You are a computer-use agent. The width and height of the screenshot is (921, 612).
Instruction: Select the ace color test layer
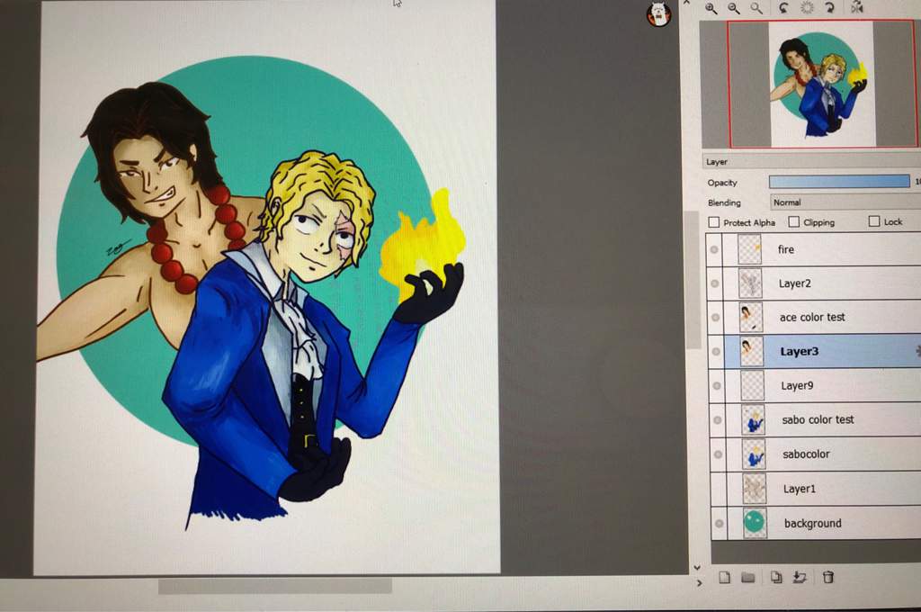pyautogui.click(x=814, y=318)
